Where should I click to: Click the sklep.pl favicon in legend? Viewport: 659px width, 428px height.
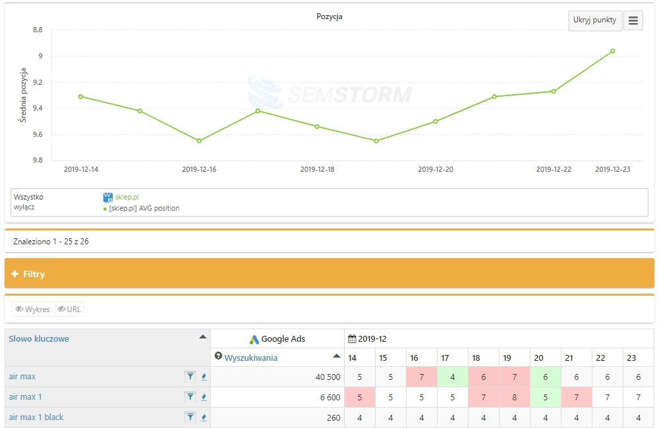108,197
